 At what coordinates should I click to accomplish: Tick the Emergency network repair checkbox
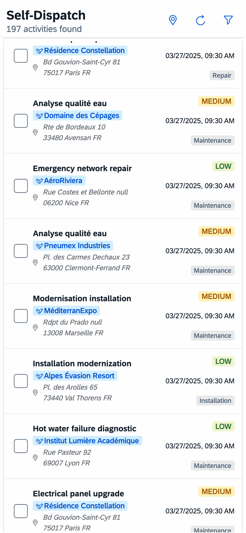(21, 186)
